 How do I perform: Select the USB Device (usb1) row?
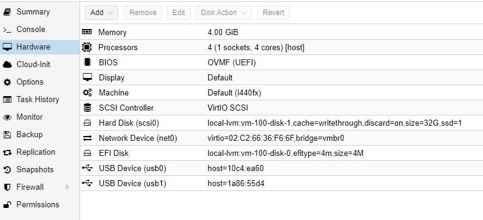(282, 184)
